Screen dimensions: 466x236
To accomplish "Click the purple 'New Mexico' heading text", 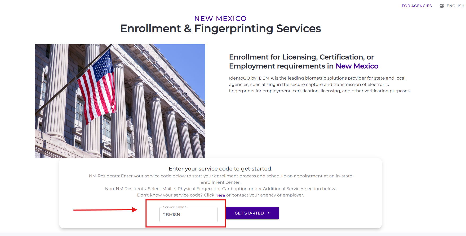I will coord(357,66).
